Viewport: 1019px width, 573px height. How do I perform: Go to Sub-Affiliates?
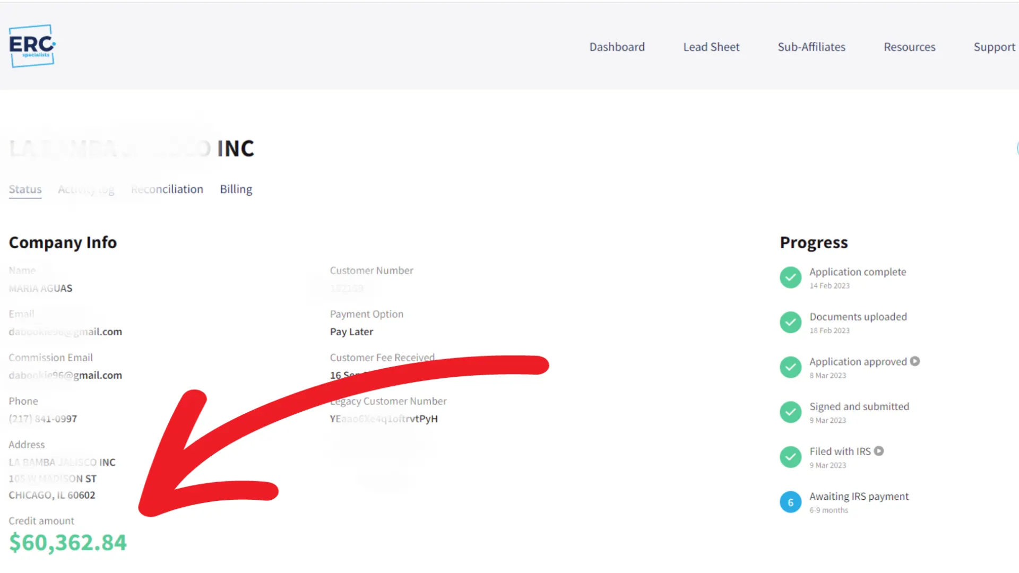click(x=811, y=47)
